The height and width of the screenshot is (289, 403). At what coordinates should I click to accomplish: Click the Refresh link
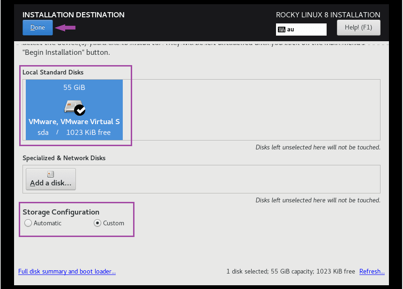(372, 272)
